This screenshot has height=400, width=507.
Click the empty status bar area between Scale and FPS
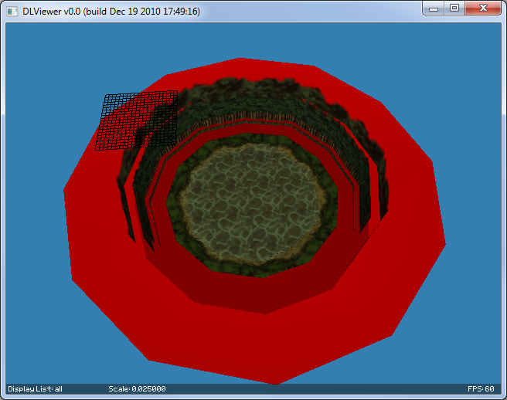pyautogui.click(x=309, y=388)
